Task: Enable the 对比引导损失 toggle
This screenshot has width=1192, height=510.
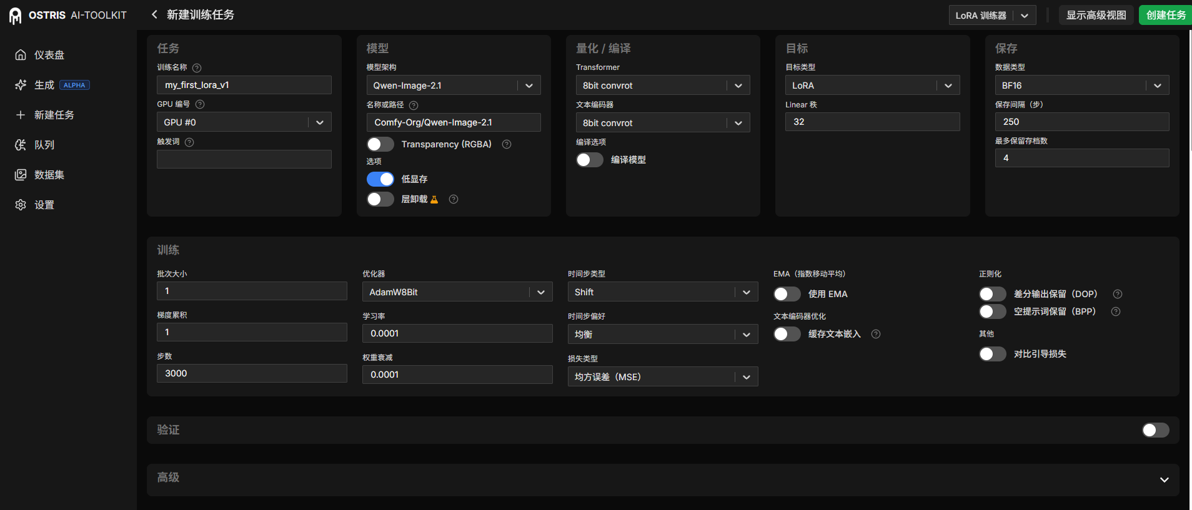Action: (992, 354)
